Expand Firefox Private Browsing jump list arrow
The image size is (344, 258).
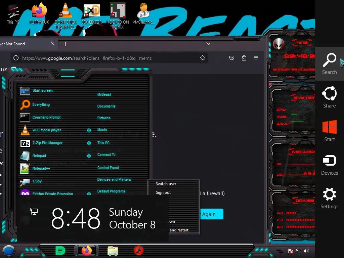pyautogui.click(x=89, y=193)
